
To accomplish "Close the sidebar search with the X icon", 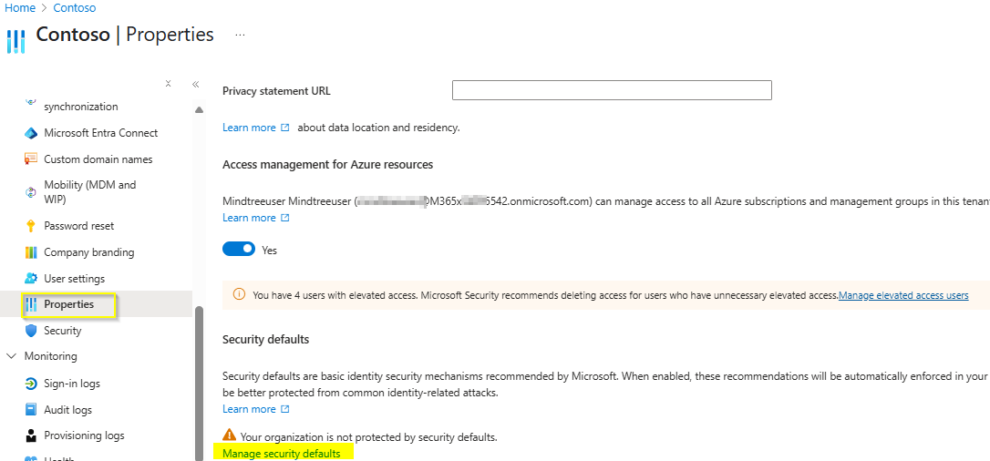I will point(168,83).
